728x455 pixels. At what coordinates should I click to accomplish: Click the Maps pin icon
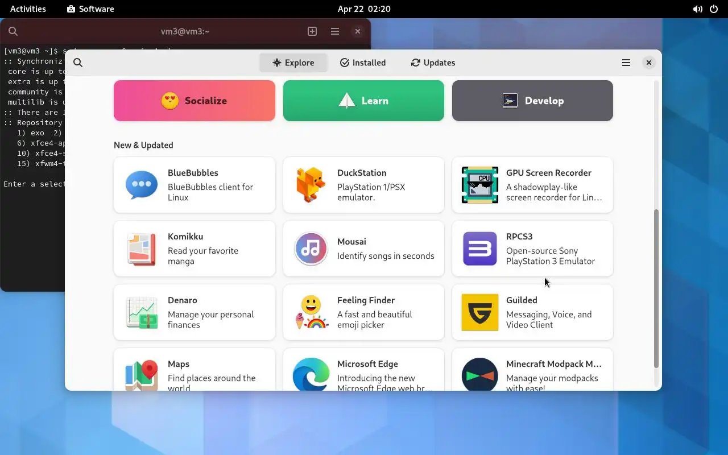[x=142, y=375]
